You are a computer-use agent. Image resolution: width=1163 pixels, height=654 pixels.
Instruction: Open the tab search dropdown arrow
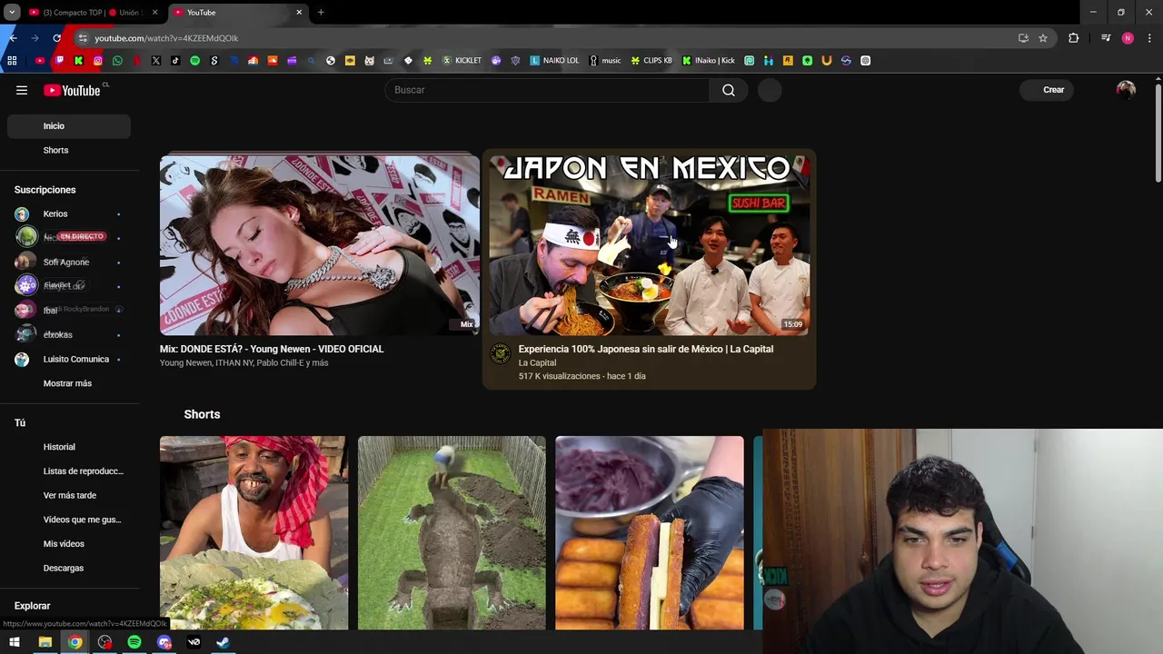pos(12,13)
